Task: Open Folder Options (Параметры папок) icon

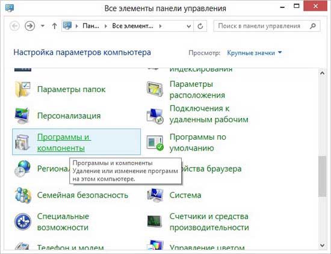Action: (x=23, y=89)
